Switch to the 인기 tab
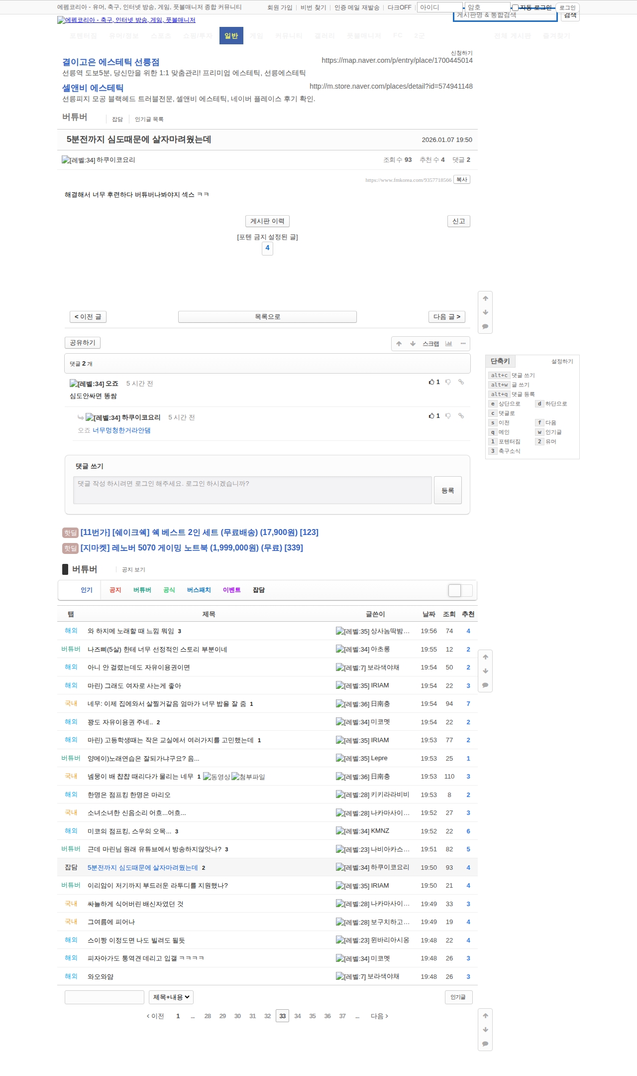This screenshot has height=1076, width=637. [x=87, y=590]
